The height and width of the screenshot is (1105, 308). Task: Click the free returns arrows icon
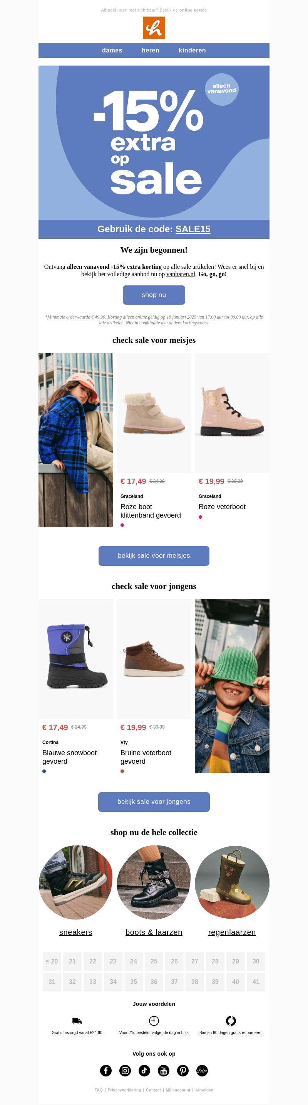[231, 1021]
